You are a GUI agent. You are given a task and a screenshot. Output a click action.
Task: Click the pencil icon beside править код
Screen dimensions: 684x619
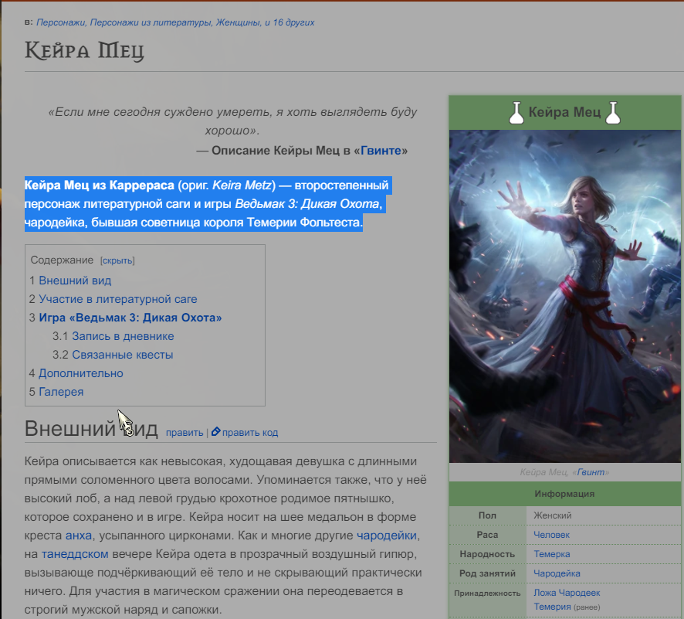point(215,432)
